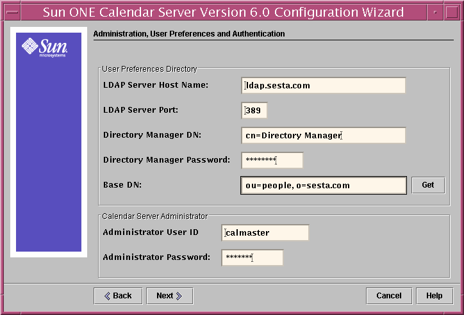464x315 pixels.
Task: Select the Administrator Password field
Action: pyautogui.click(x=252, y=257)
